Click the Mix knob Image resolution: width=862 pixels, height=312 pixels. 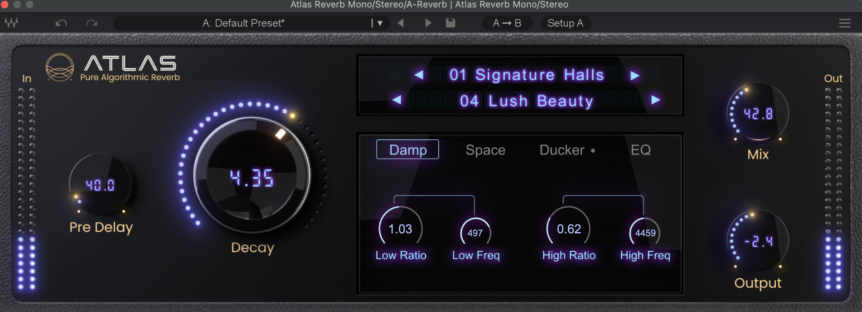point(758,113)
